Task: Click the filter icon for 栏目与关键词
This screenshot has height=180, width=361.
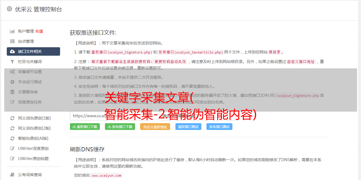Action: [x=12, y=62]
